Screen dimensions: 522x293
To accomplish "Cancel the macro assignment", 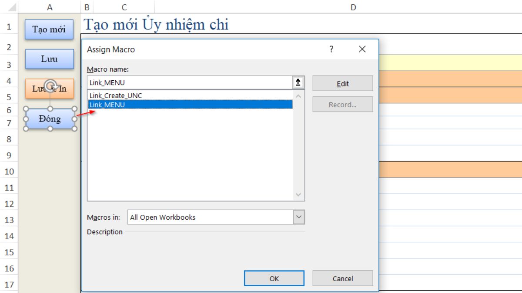I will (342, 279).
